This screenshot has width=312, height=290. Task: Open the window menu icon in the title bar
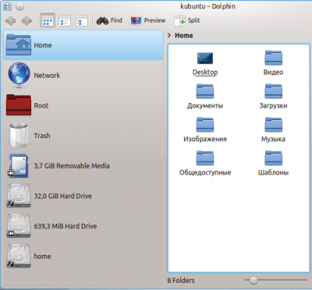(7, 6)
